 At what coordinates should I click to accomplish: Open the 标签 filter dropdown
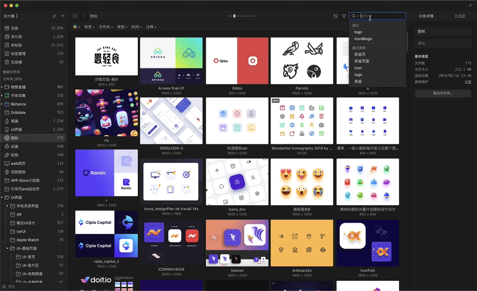[x=89, y=27]
